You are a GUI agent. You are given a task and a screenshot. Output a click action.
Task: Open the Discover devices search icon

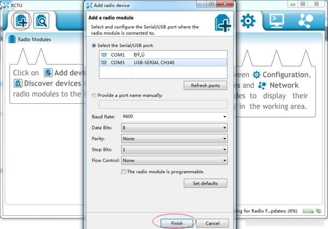(x=41, y=21)
